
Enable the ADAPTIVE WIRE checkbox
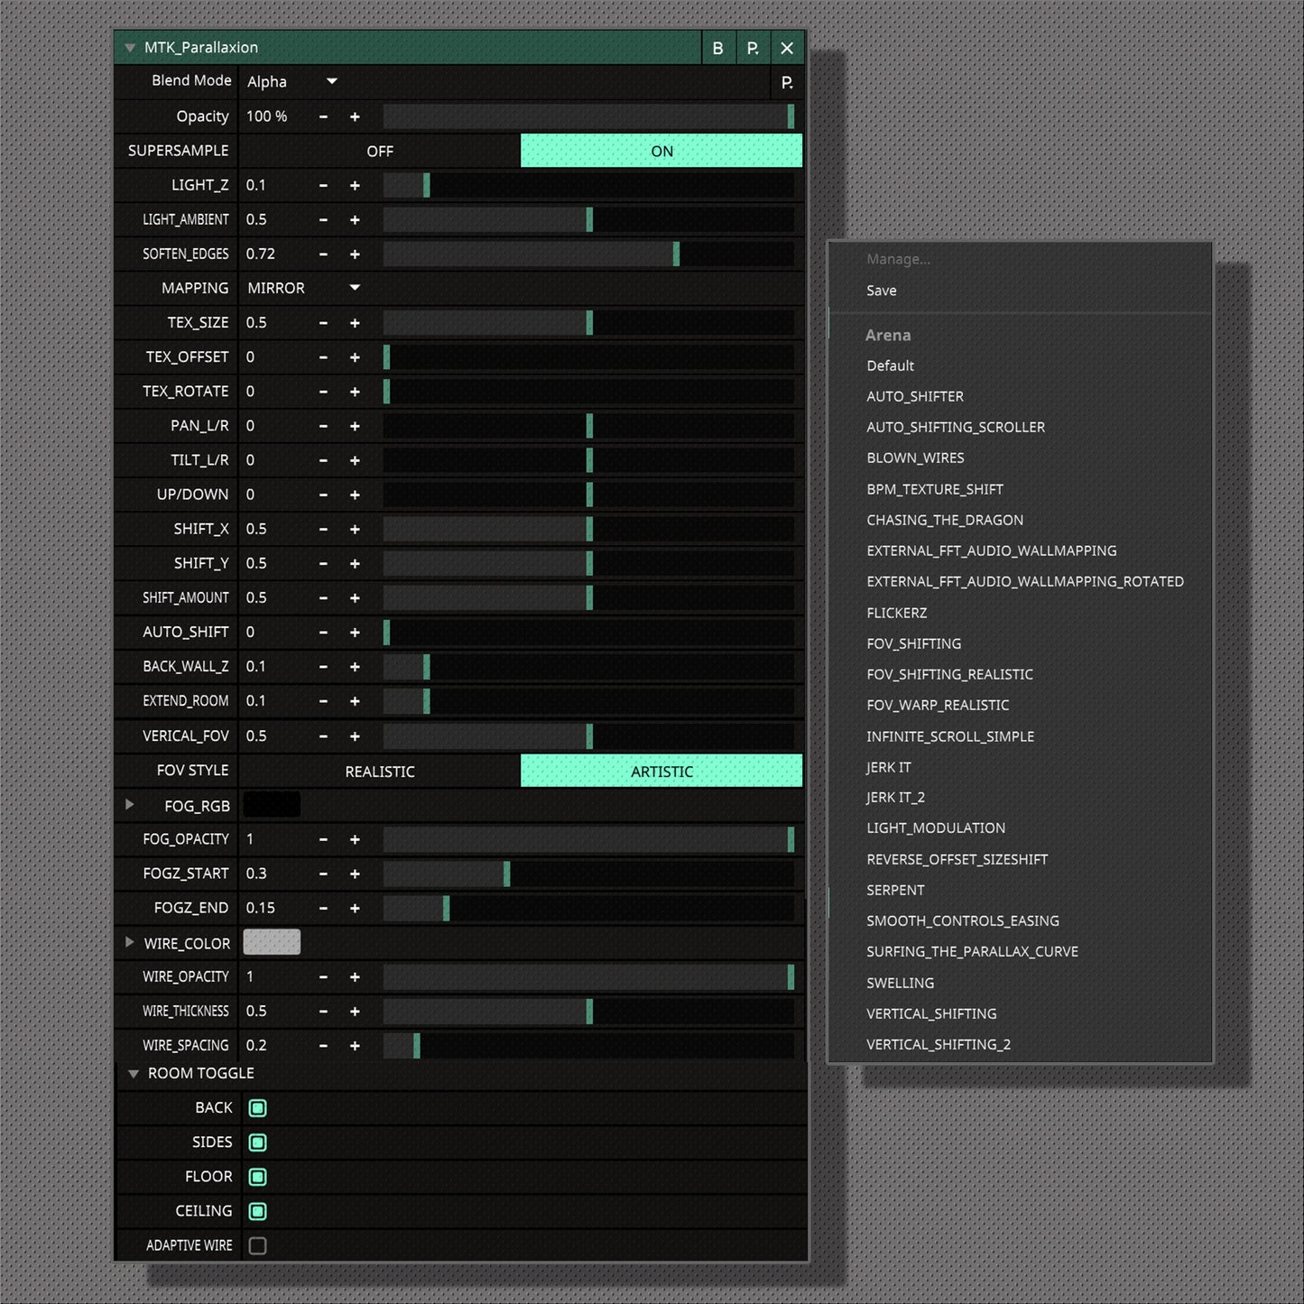(x=257, y=1245)
